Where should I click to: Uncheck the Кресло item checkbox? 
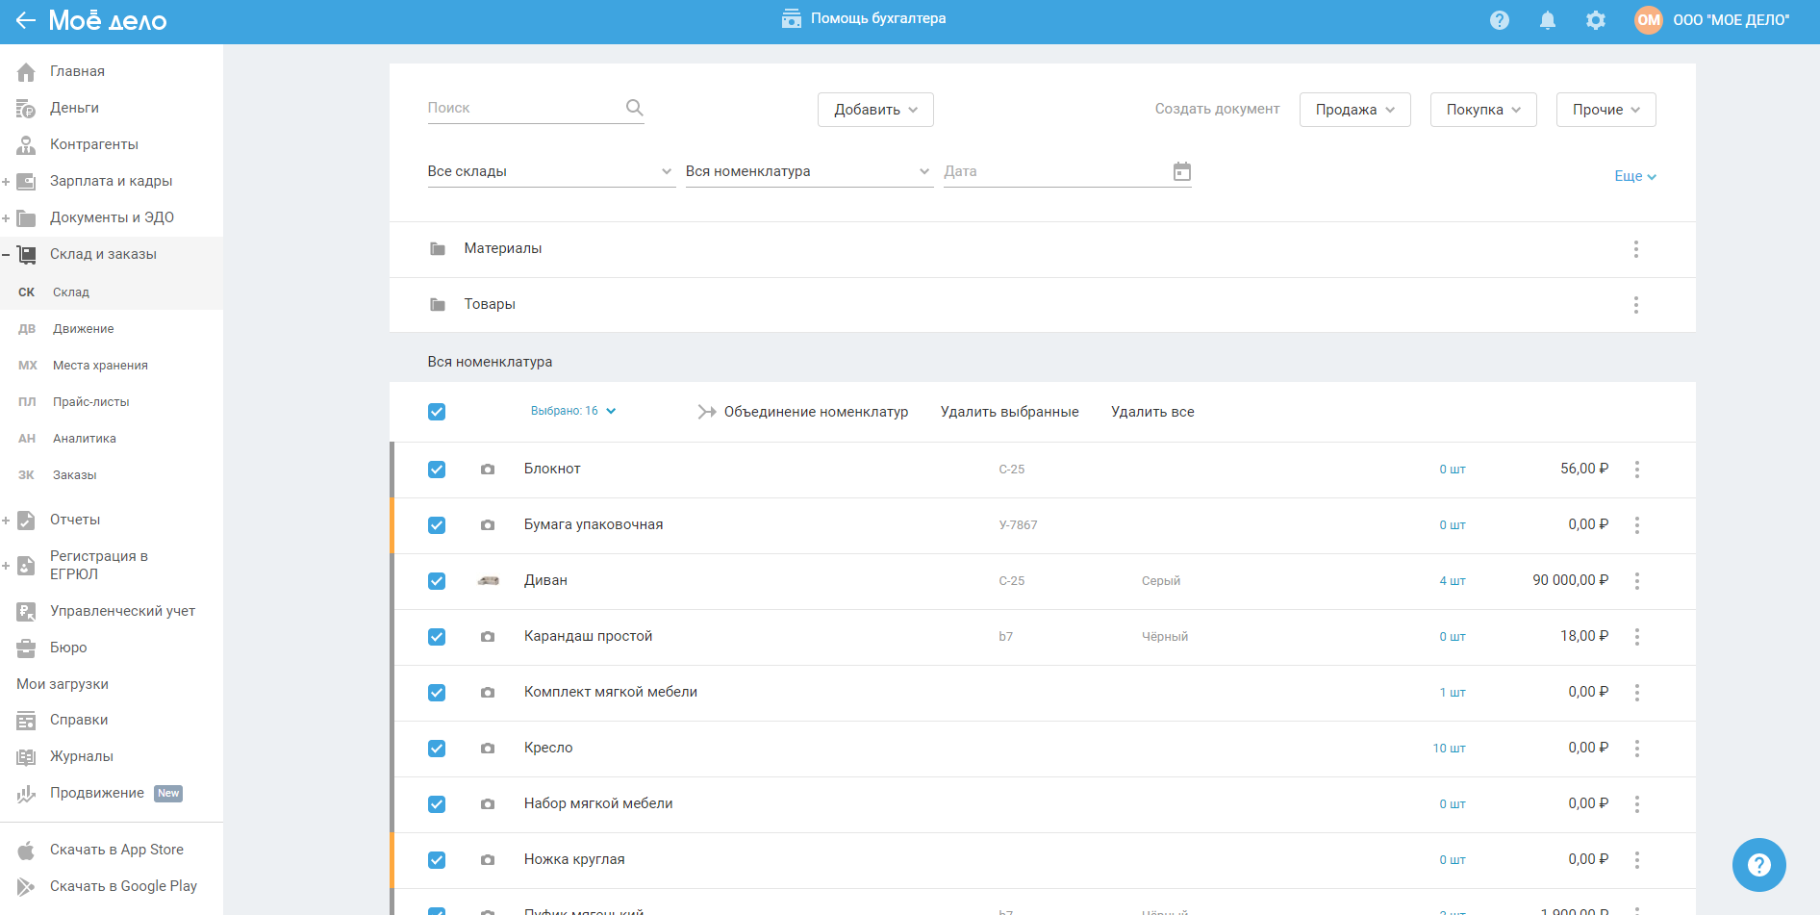point(437,749)
